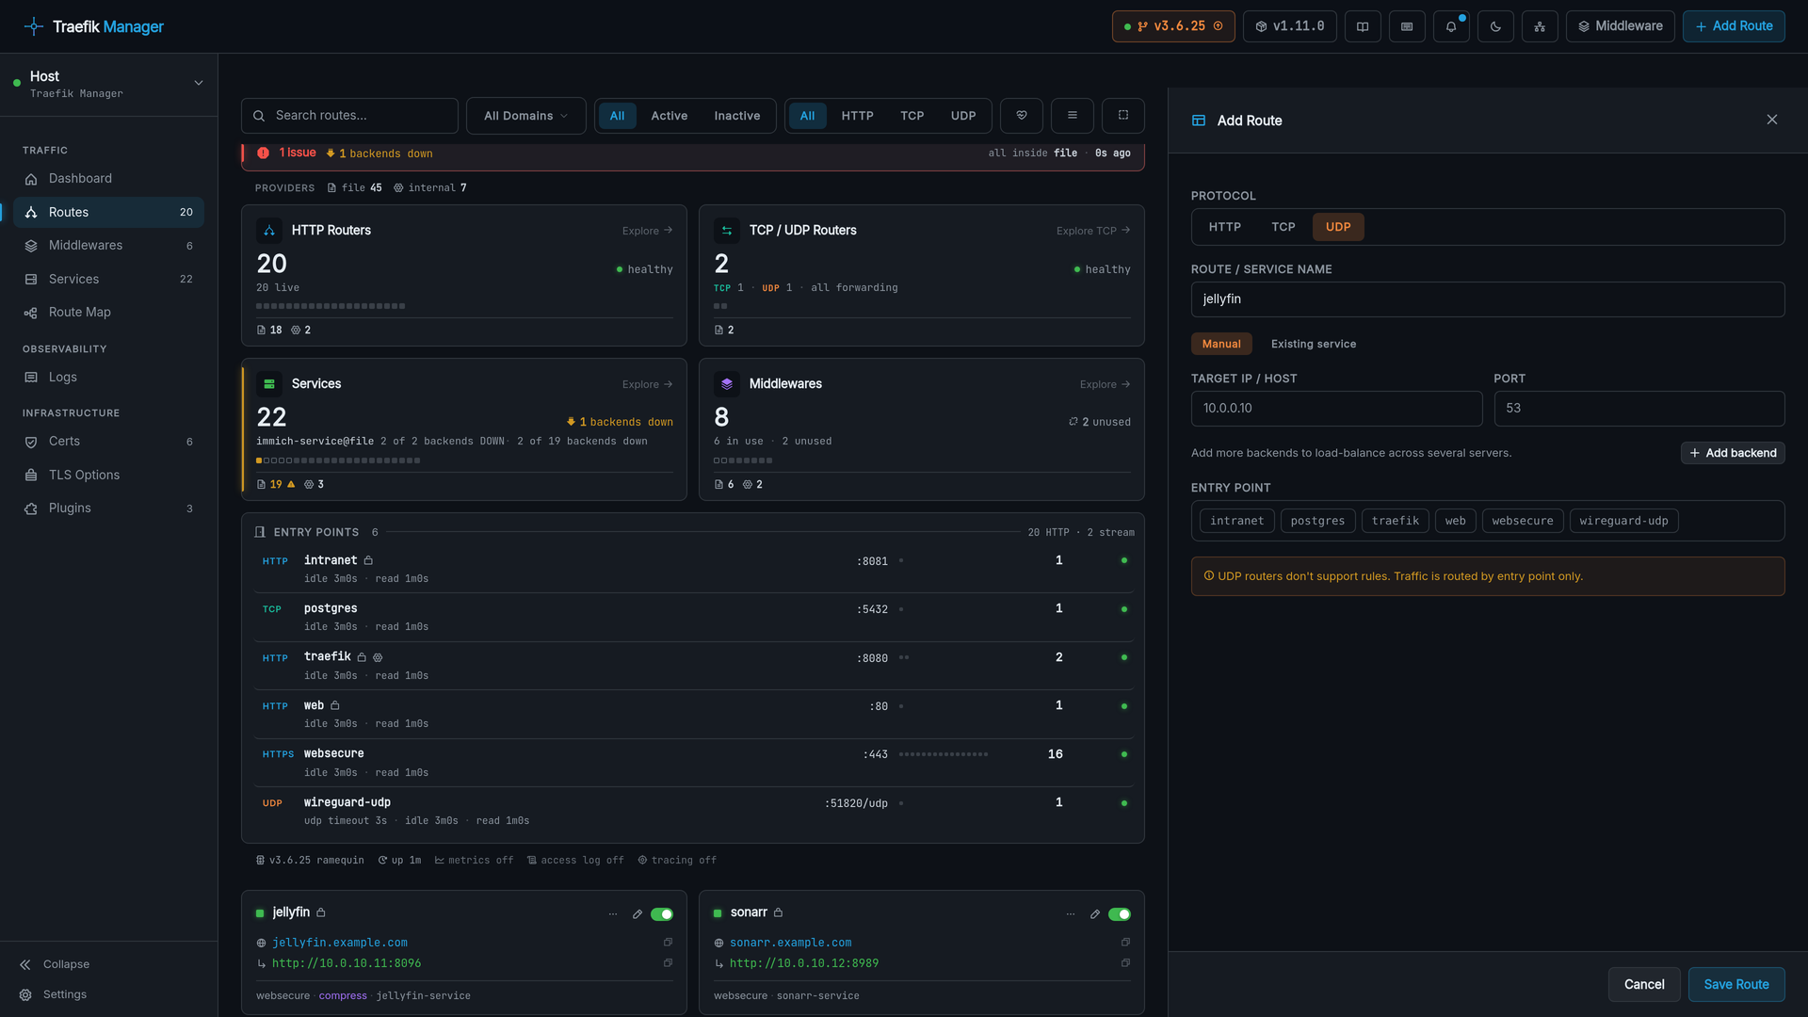Click the Route / Service Name field
Image resolution: width=1808 pixels, height=1017 pixels.
[1488, 299]
